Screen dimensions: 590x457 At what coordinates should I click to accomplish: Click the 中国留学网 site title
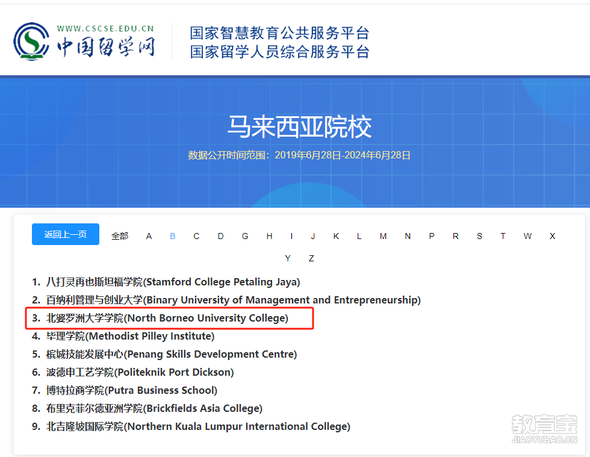point(106,47)
